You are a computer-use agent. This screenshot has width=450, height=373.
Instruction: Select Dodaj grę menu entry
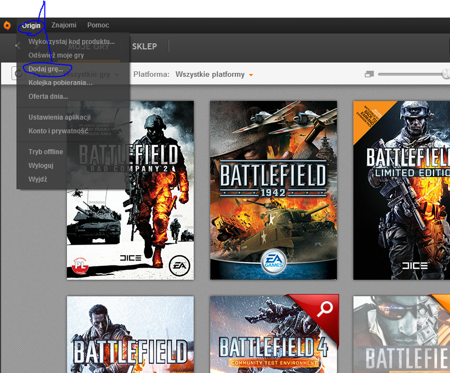pos(46,69)
